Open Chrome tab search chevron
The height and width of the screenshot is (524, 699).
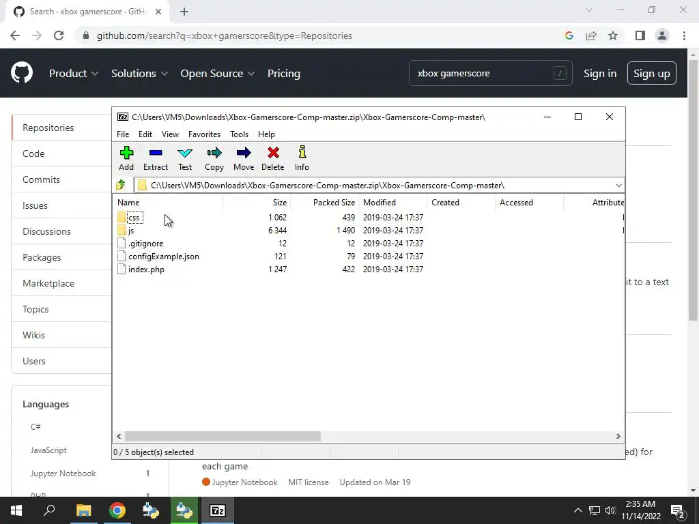point(589,10)
